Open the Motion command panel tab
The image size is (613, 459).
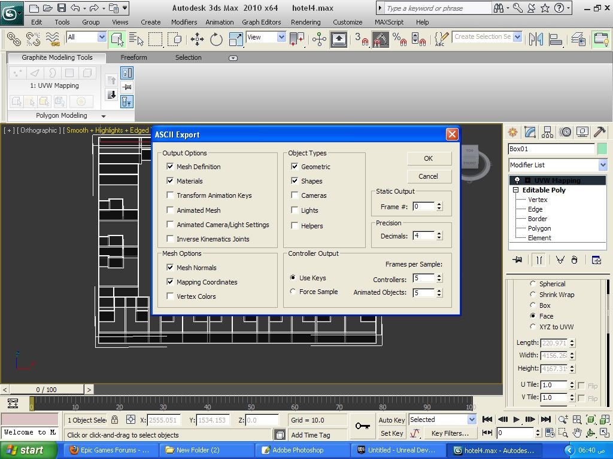pyautogui.click(x=565, y=132)
